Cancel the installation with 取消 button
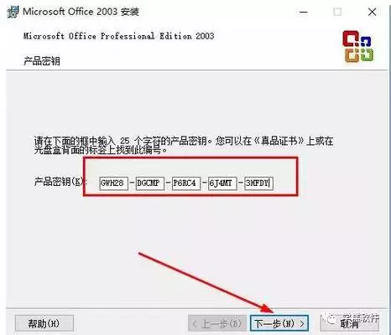This screenshot has width=391, height=335. pyautogui.click(x=349, y=323)
